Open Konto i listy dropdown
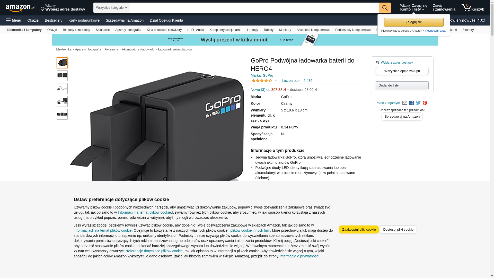This screenshot has width=494, height=278. (x=413, y=8)
